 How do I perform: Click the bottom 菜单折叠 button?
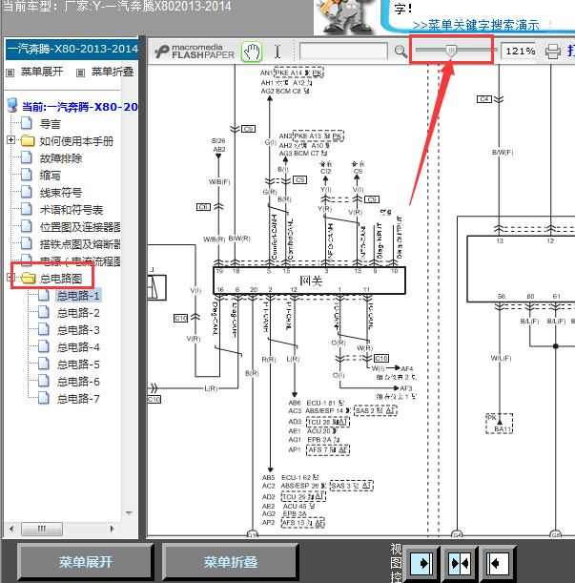pyautogui.click(x=231, y=562)
